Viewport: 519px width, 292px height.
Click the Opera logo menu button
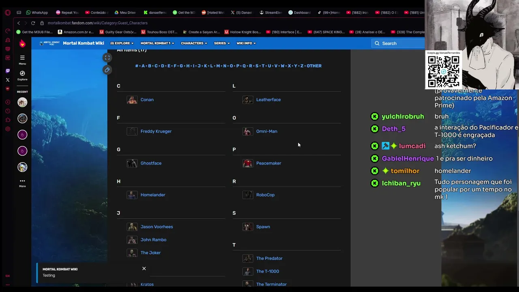pos(8,13)
